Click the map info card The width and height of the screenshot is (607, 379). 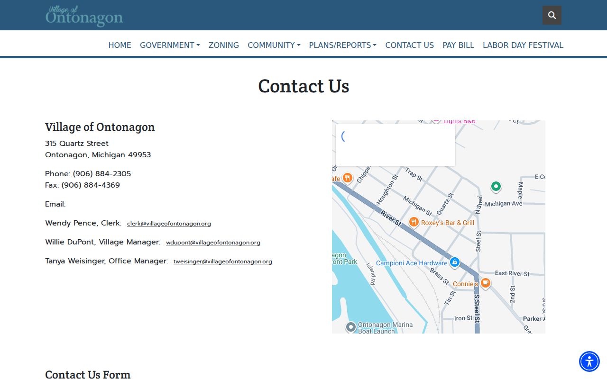tap(395, 145)
